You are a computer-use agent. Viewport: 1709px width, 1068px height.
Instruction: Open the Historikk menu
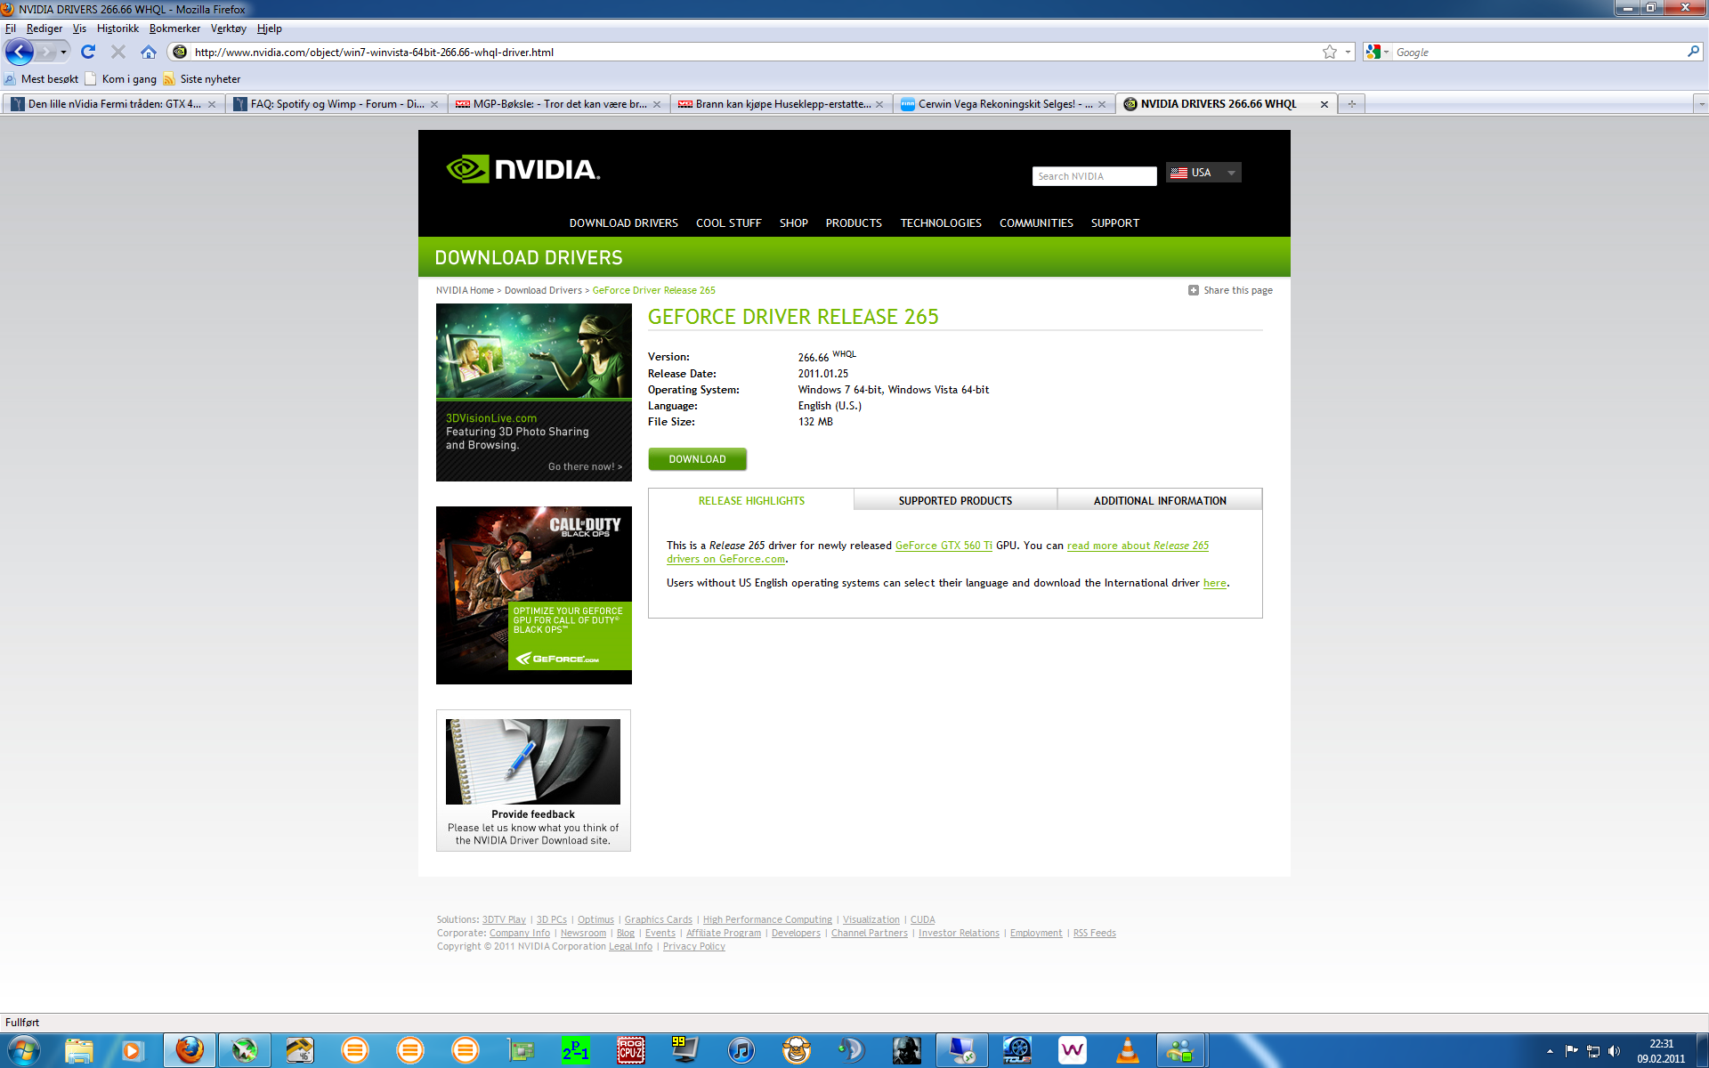coord(117,28)
